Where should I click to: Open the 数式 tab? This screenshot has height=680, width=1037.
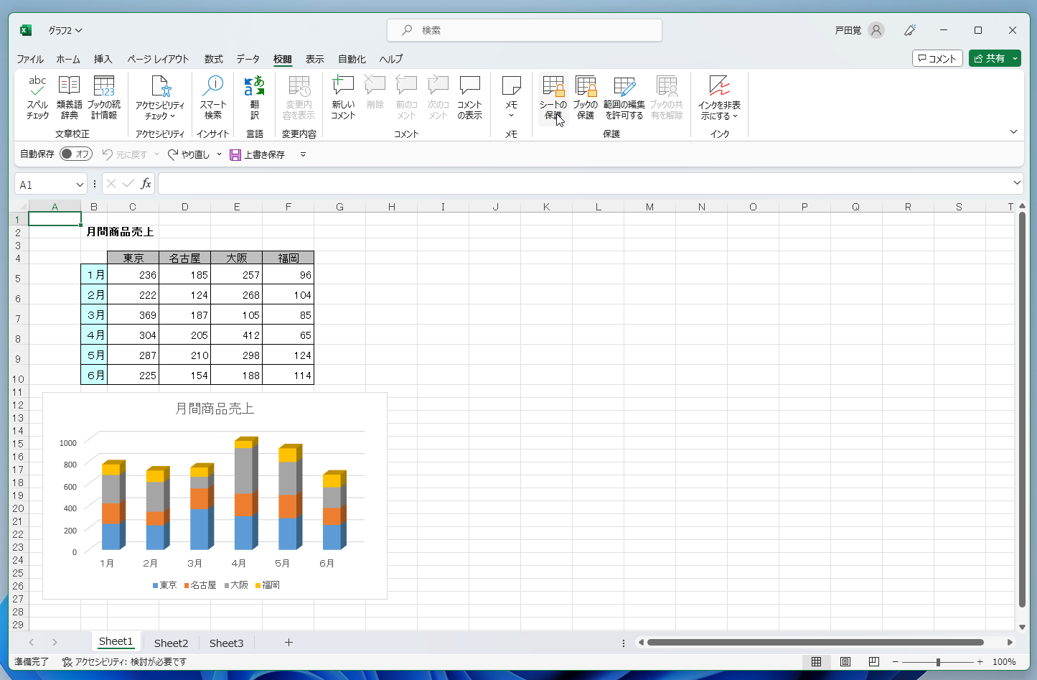[214, 59]
